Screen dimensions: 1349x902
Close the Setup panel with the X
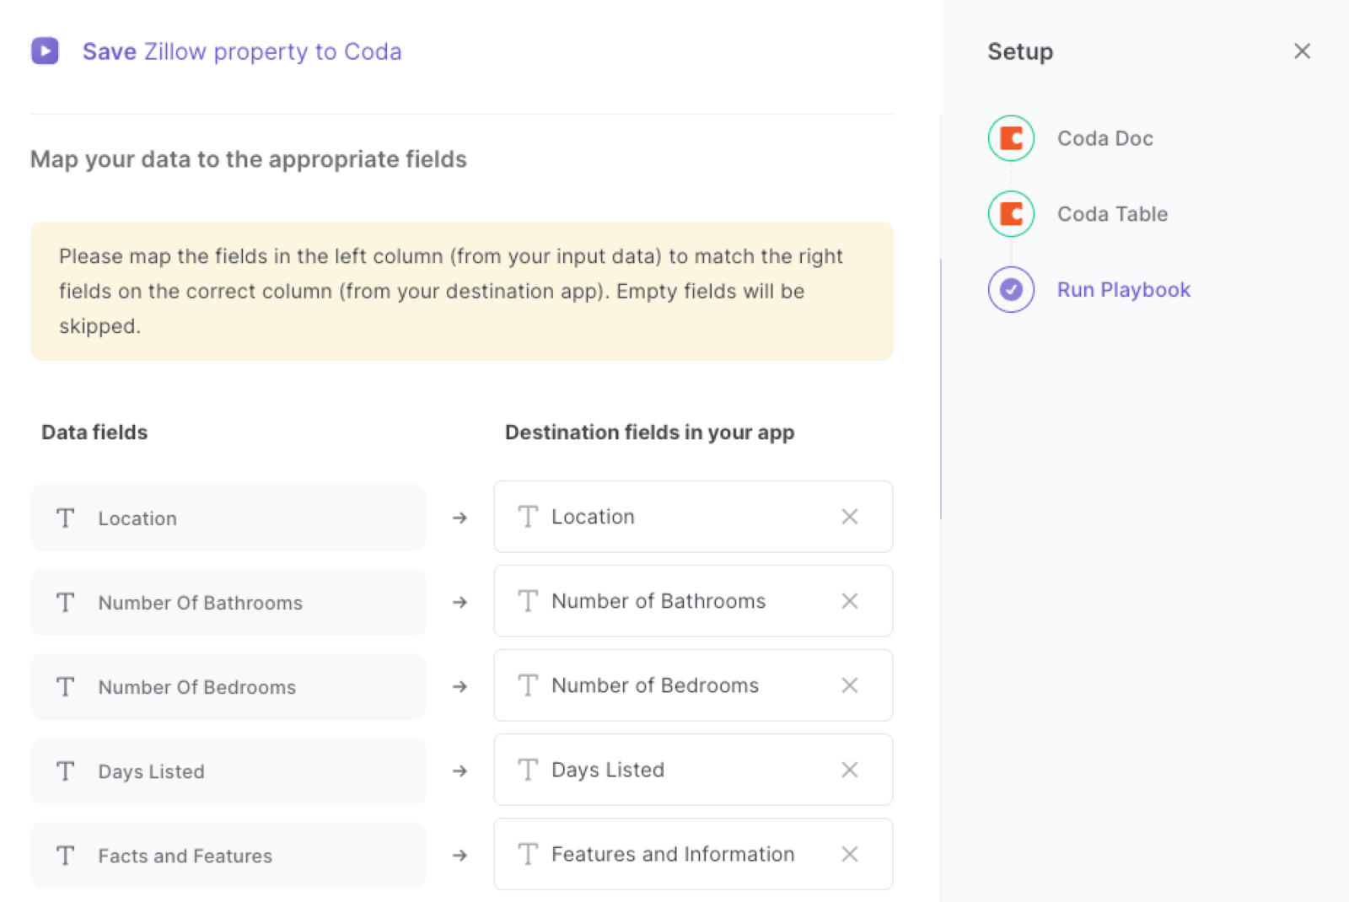click(x=1302, y=51)
